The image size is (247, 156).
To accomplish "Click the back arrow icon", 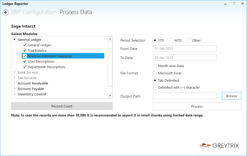I will (x=6, y=12).
